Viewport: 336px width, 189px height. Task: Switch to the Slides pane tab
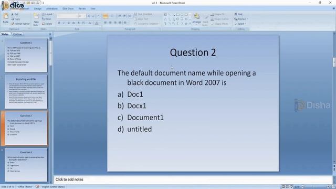tap(5, 34)
